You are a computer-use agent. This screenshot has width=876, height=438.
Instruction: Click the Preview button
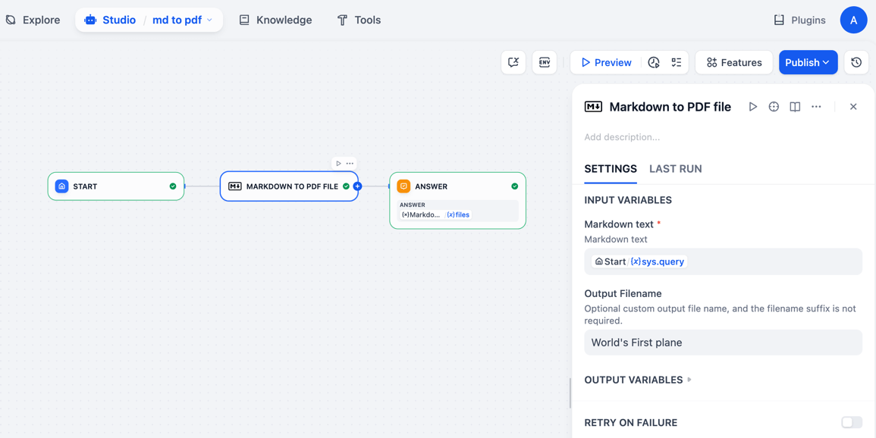point(605,62)
